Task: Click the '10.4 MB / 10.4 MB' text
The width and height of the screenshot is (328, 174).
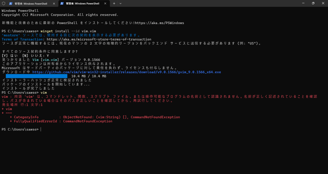Action: click(x=89, y=76)
